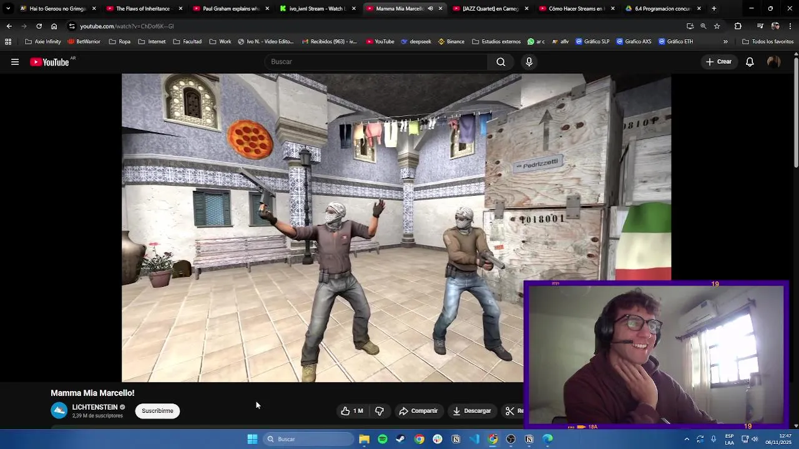Viewport: 799px width, 449px height.
Task: Subscribe with the Suscribirse button
Action: coord(157,411)
